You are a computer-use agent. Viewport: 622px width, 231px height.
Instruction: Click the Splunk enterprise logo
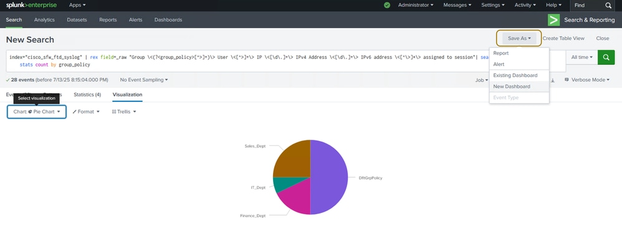point(31,5)
